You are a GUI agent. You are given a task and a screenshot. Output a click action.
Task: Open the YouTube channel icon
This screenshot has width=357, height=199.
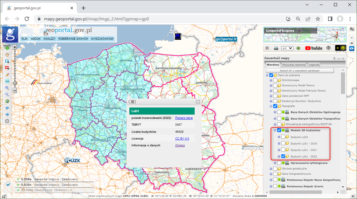coord(314,48)
